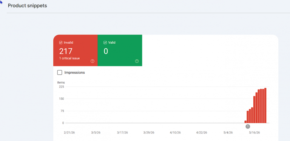Click the 3/17/26 date label
This screenshot has height=141, width=290.
(x=122, y=132)
